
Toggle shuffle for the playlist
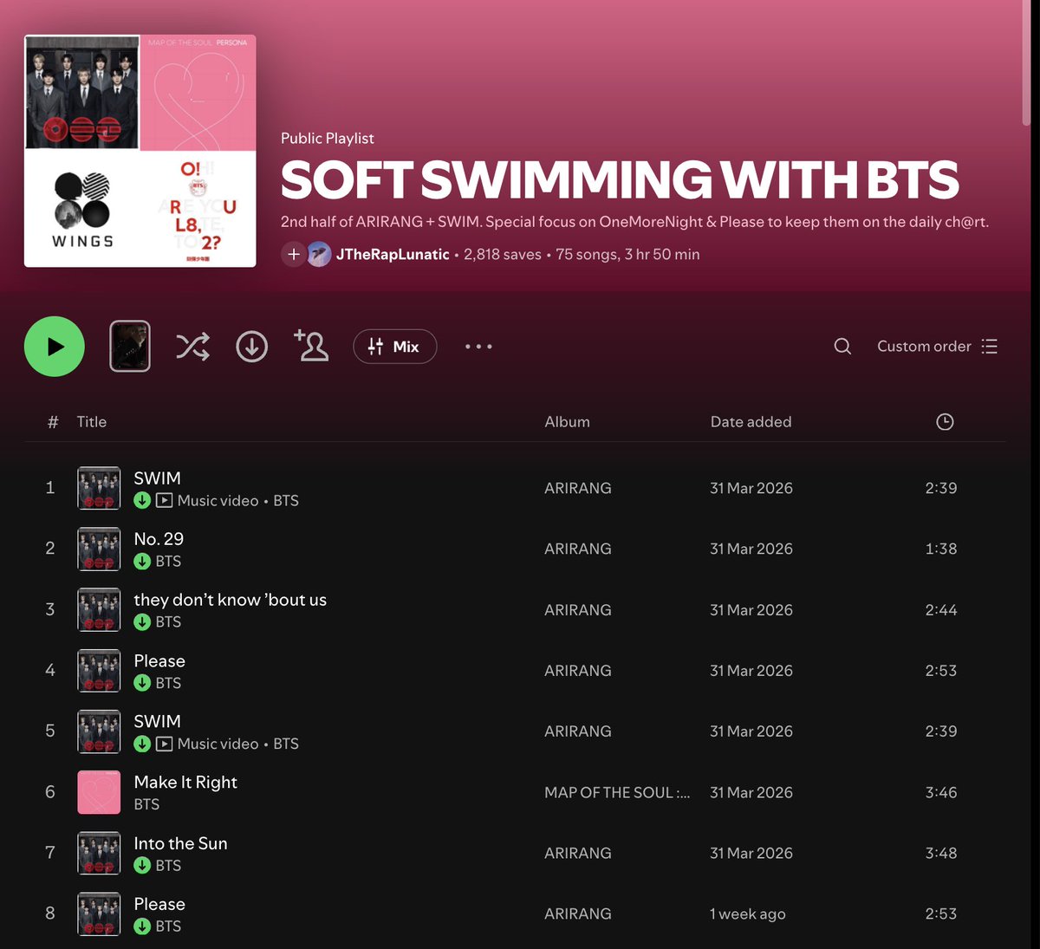(192, 347)
